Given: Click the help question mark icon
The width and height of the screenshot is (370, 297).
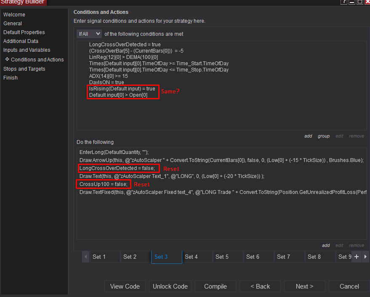Looking at the screenshot, I should tap(344, 2).
